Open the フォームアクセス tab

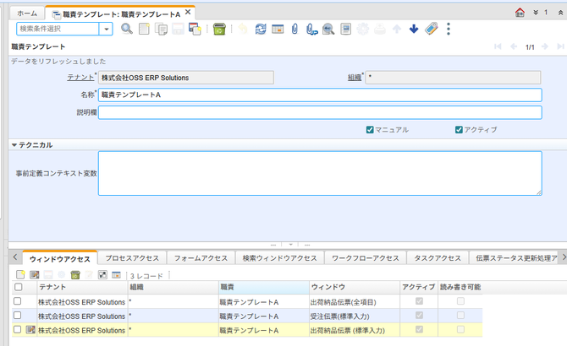(x=201, y=258)
